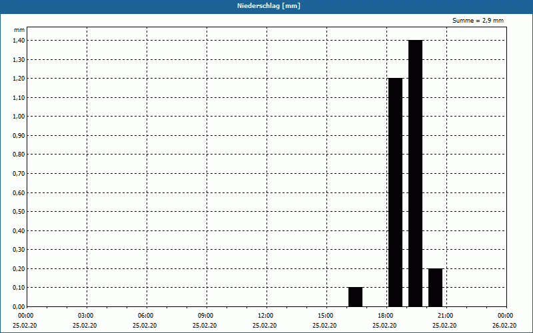Select the tallest bar reaching 1,40 mm
This screenshot has width=533, height=333.
click(415, 173)
